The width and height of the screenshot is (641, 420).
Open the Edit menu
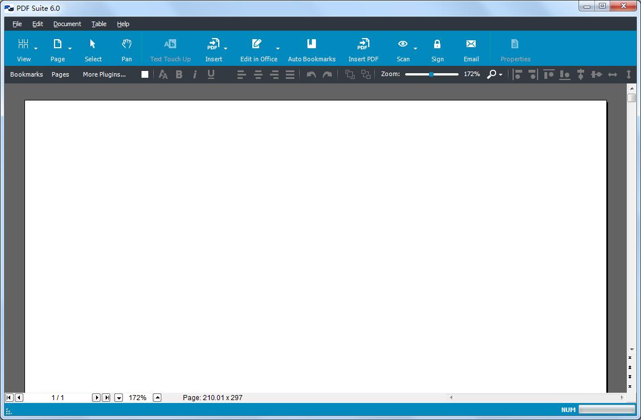pos(38,24)
